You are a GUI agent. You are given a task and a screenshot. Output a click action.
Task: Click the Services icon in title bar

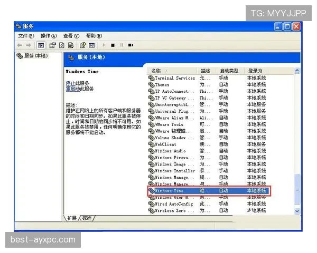click(18, 26)
